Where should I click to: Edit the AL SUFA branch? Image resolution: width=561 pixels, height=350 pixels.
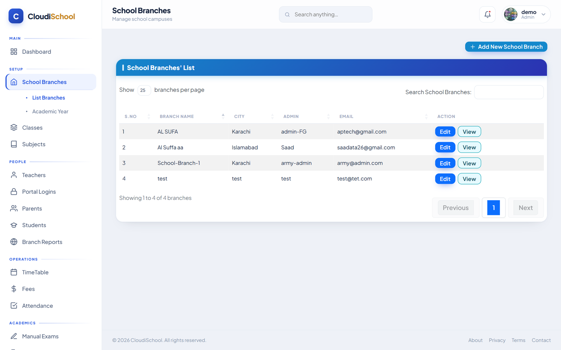tap(445, 132)
